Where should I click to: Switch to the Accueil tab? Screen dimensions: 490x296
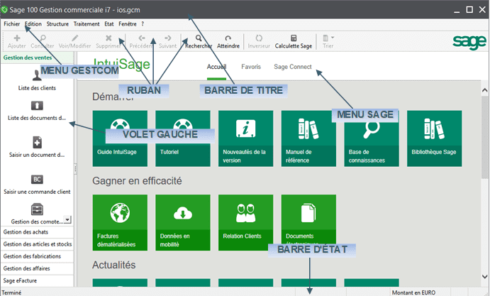click(x=216, y=67)
